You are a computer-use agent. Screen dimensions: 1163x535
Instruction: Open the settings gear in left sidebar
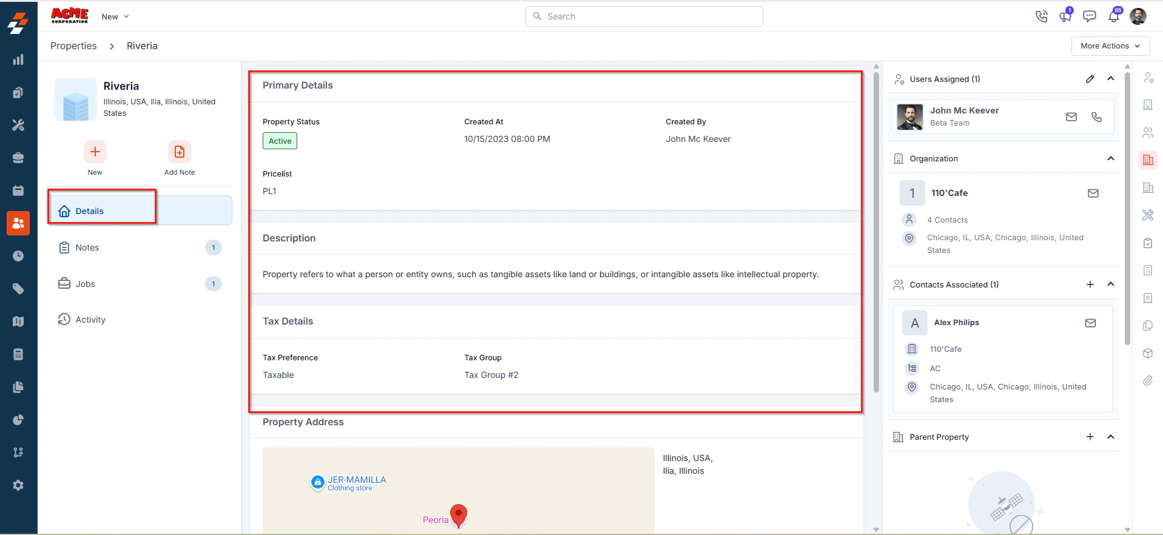click(x=18, y=485)
